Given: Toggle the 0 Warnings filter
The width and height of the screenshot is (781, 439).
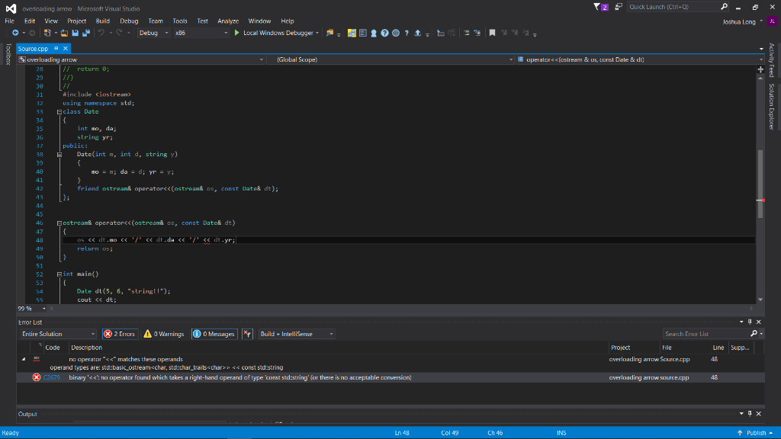Looking at the screenshot, I should click(165, 334).
